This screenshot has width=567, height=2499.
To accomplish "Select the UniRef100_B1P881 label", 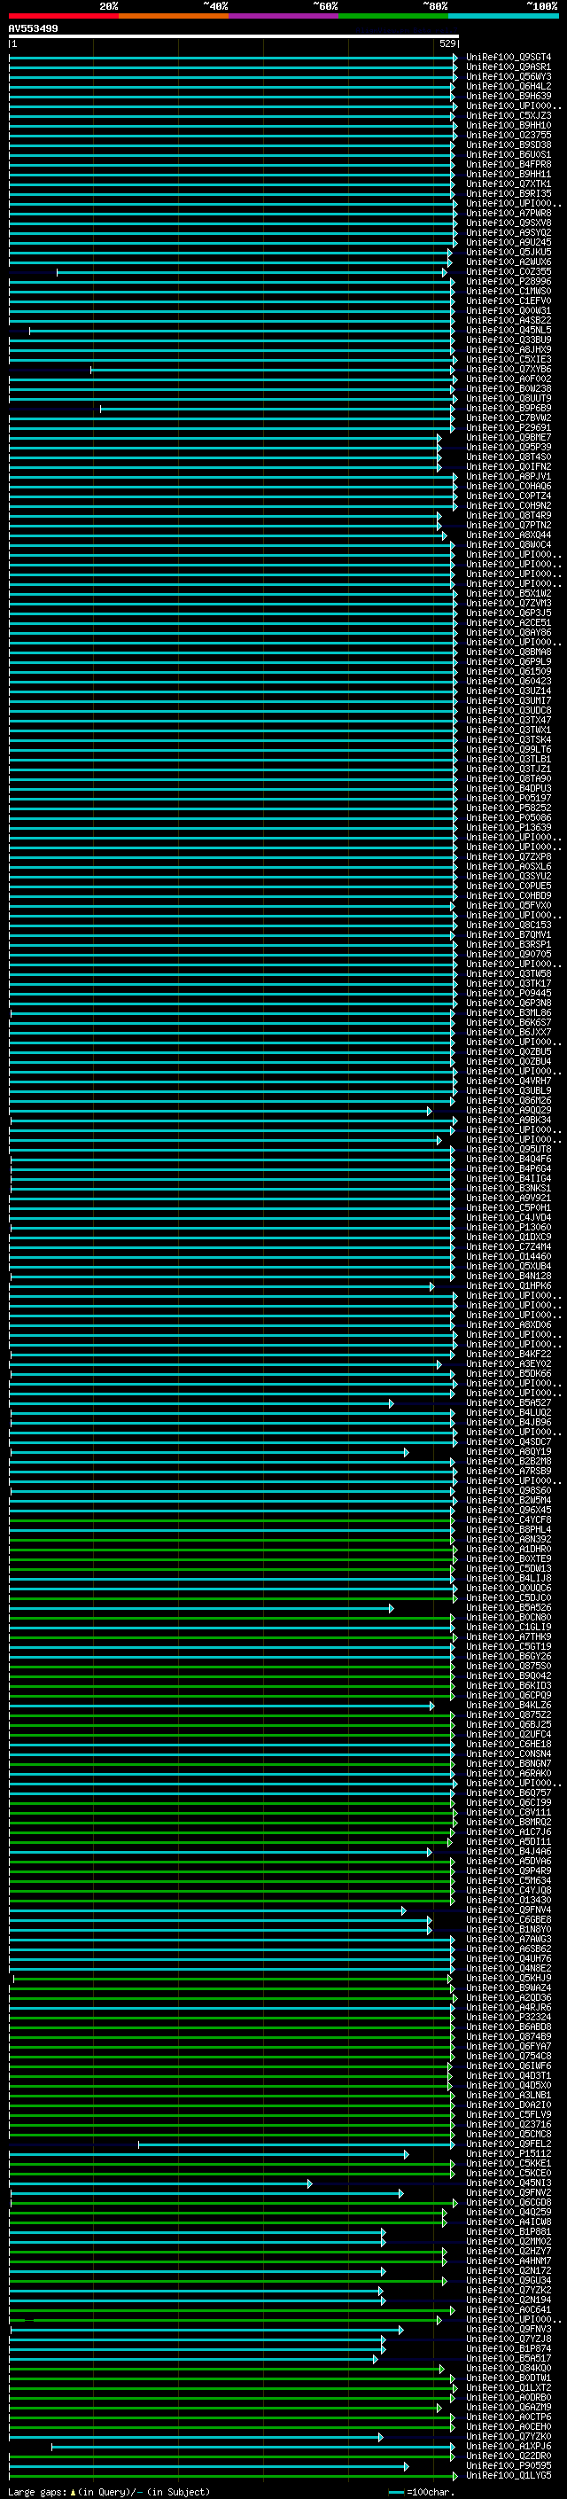I will [508, 2232].
